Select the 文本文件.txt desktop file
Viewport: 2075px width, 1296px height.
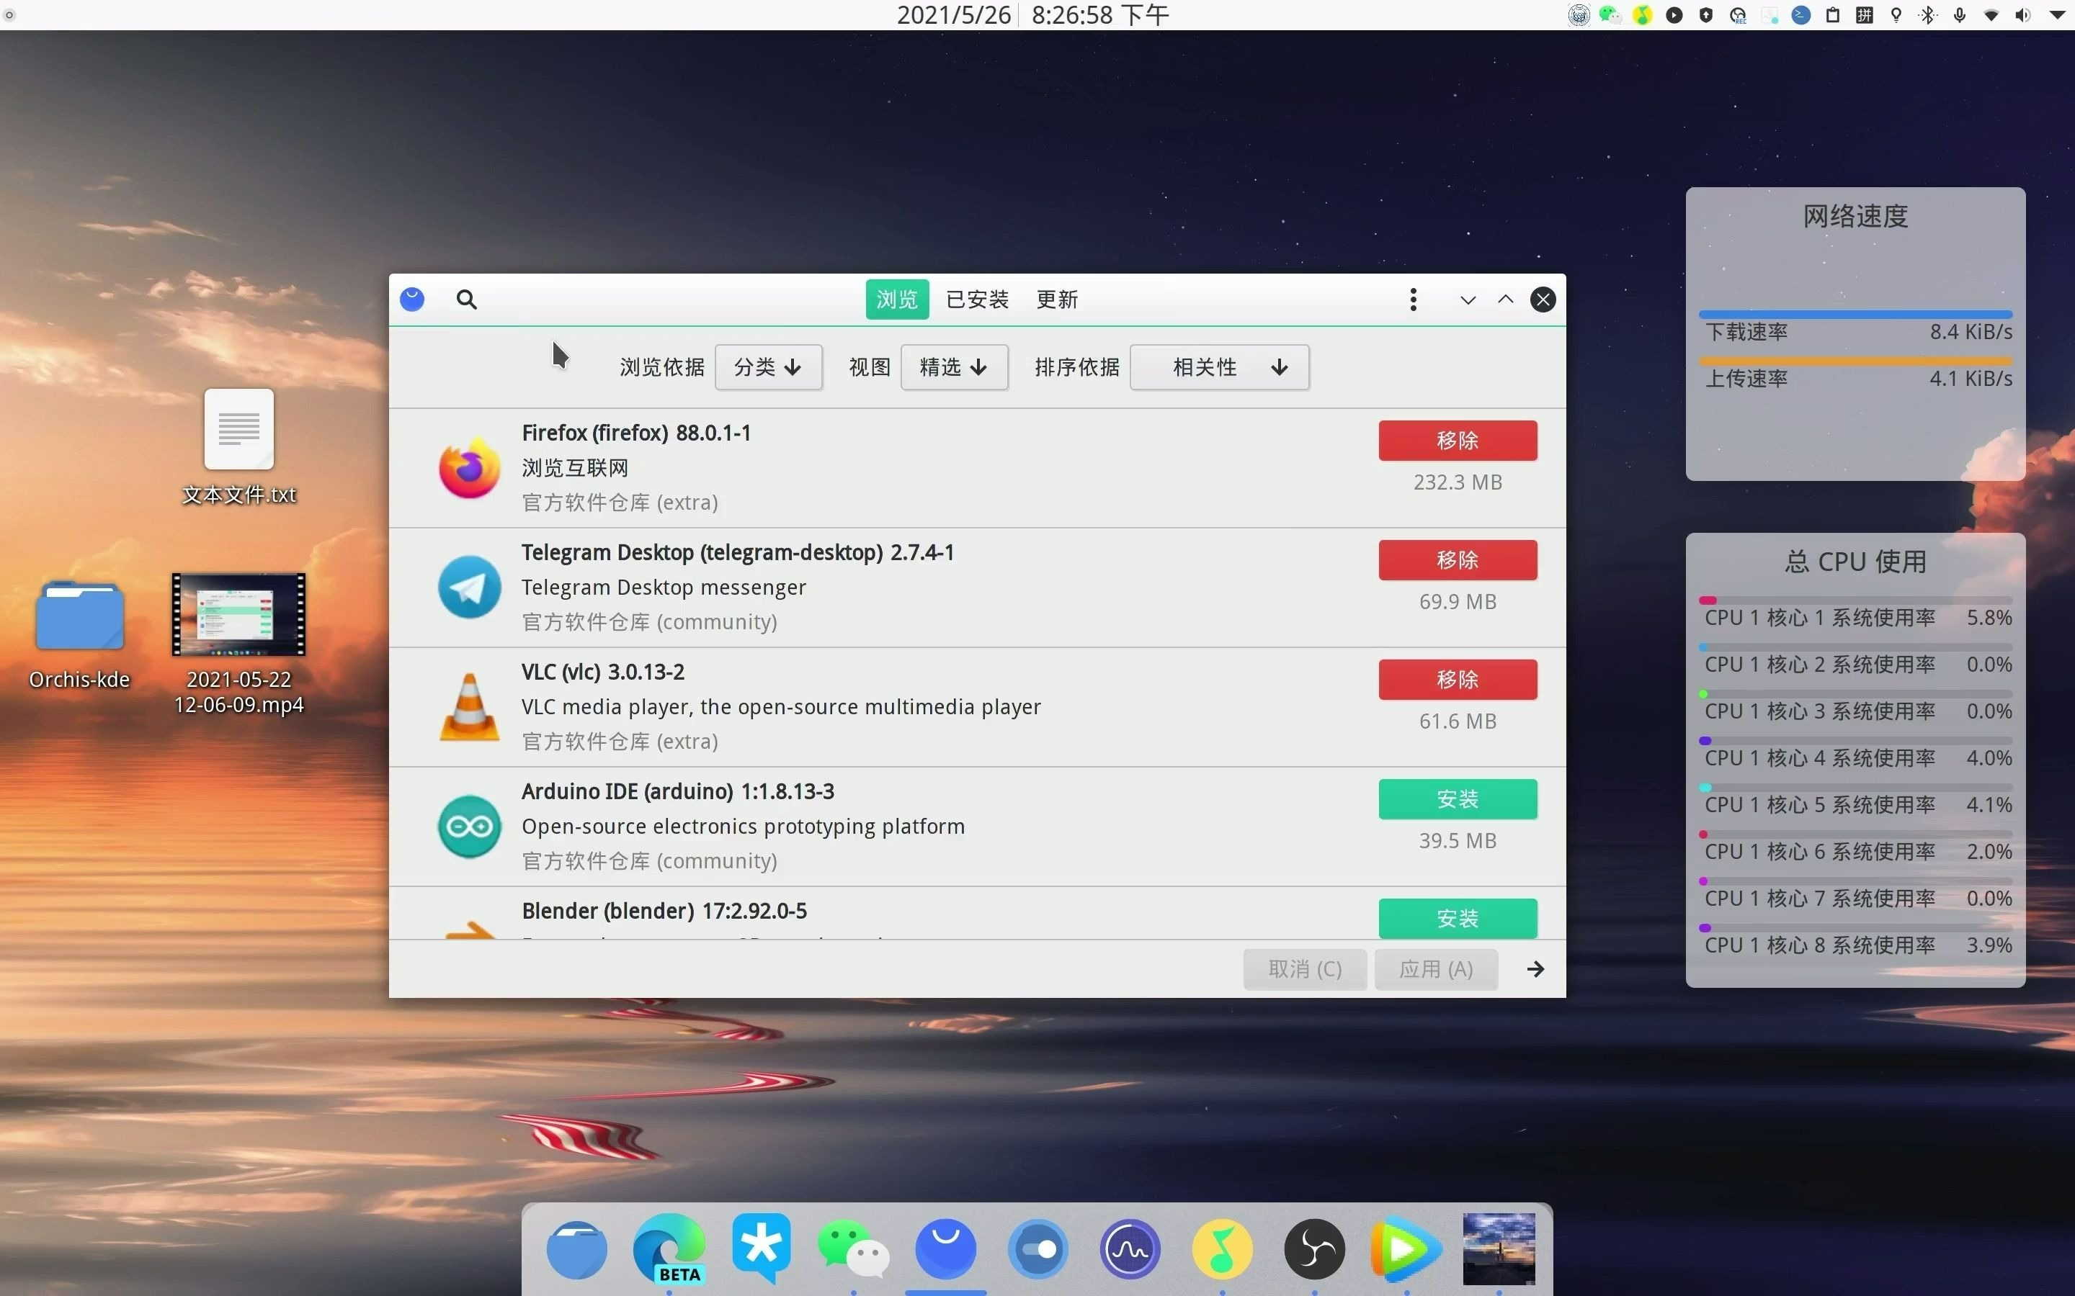pos(239,447)
